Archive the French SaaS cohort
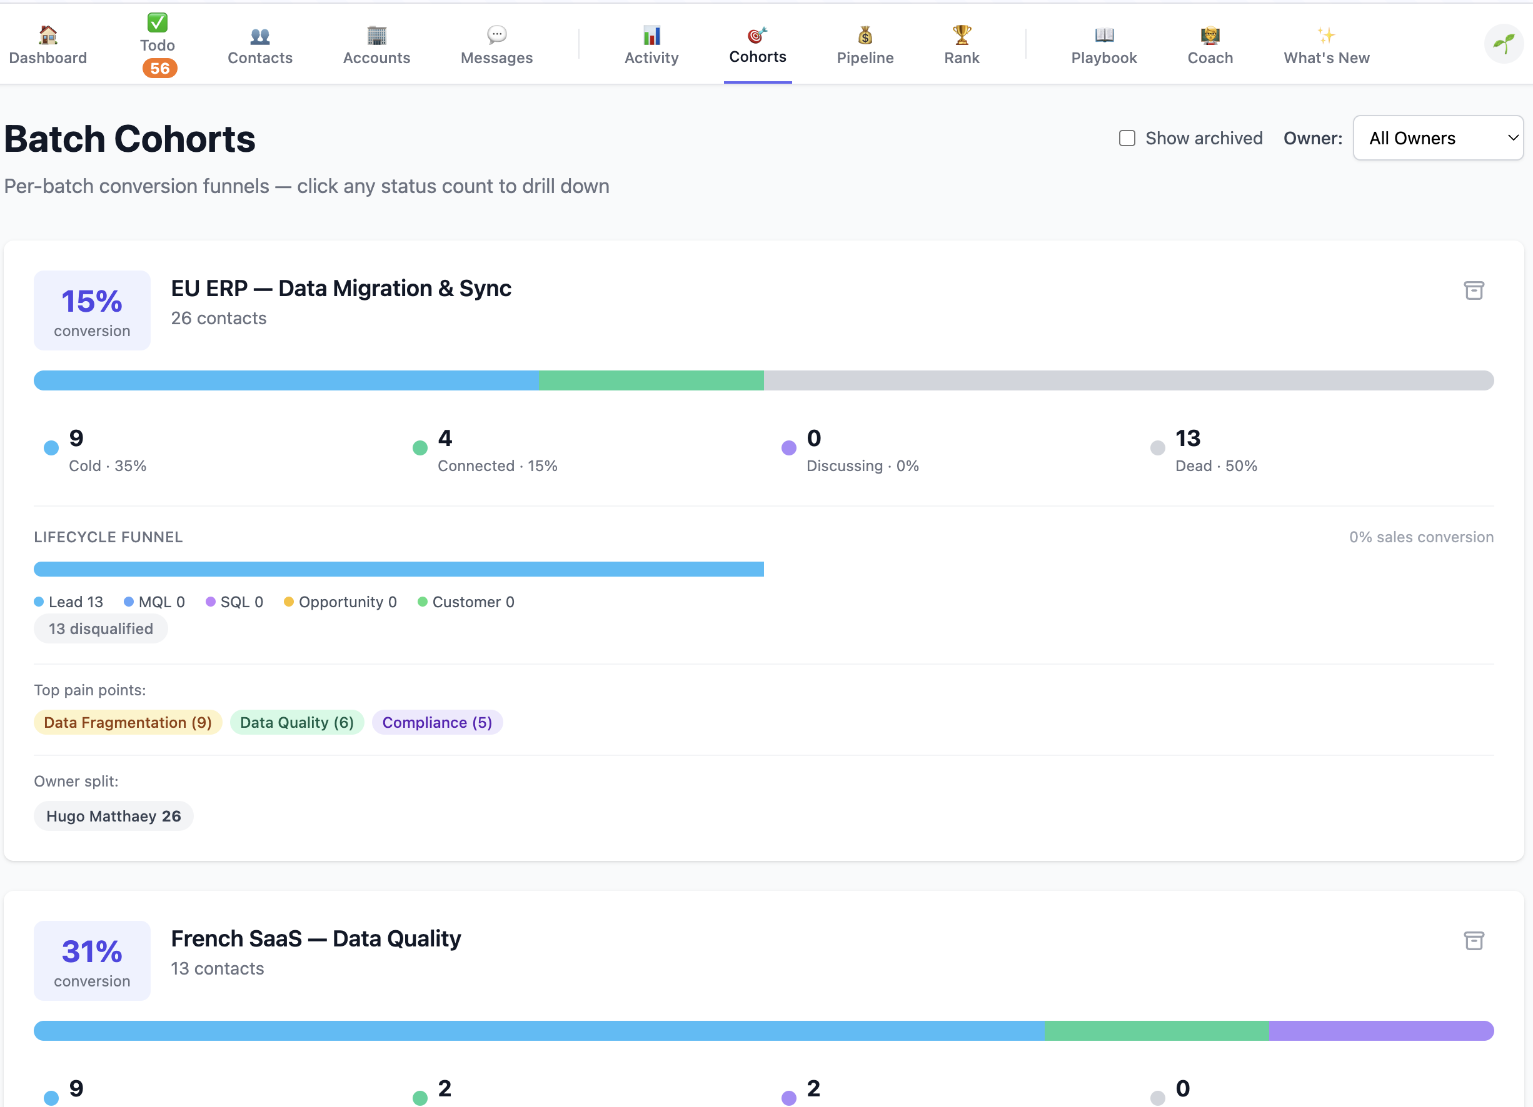The image size is (1533, 1107). click(x=1474, y=940)
